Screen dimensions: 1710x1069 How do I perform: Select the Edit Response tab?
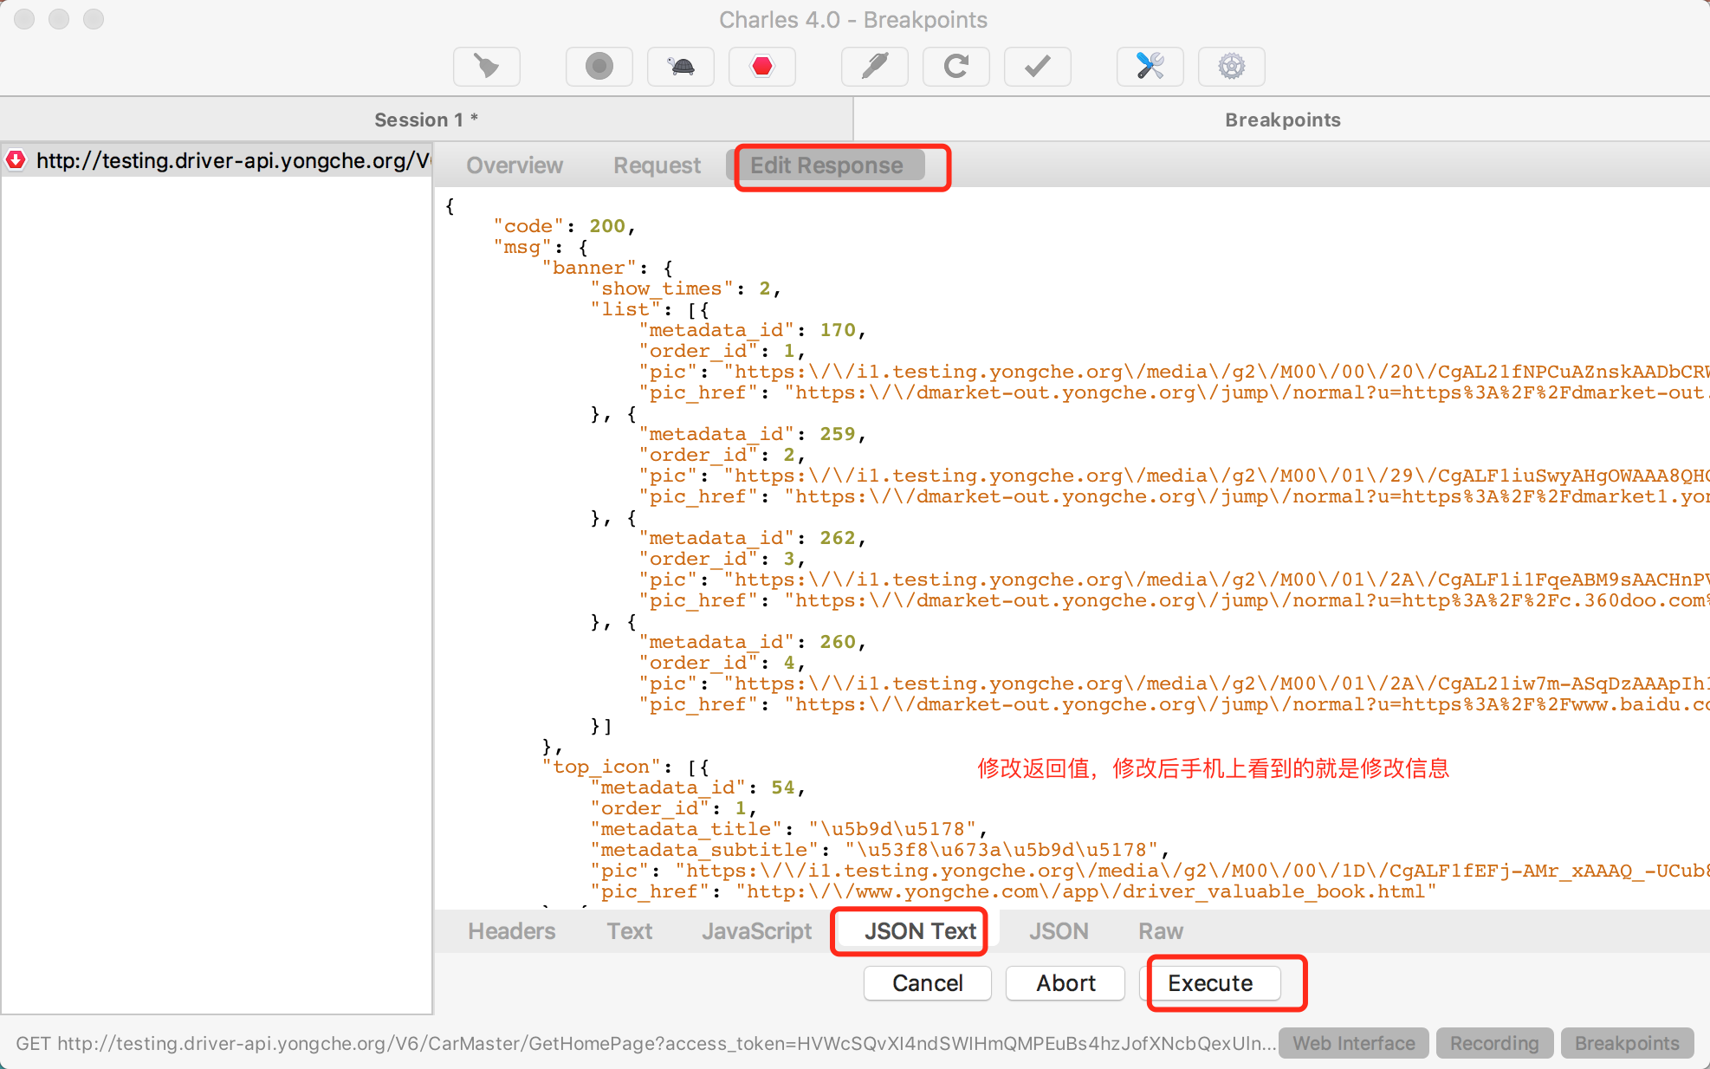tap(826, 165)
